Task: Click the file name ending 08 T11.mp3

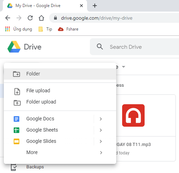Action: click(x=133, y=145)
